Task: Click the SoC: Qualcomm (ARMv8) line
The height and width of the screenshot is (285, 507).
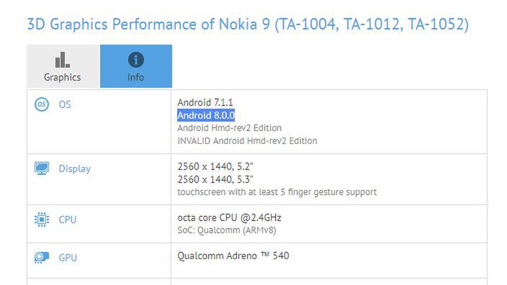Action: coord(227,230)
